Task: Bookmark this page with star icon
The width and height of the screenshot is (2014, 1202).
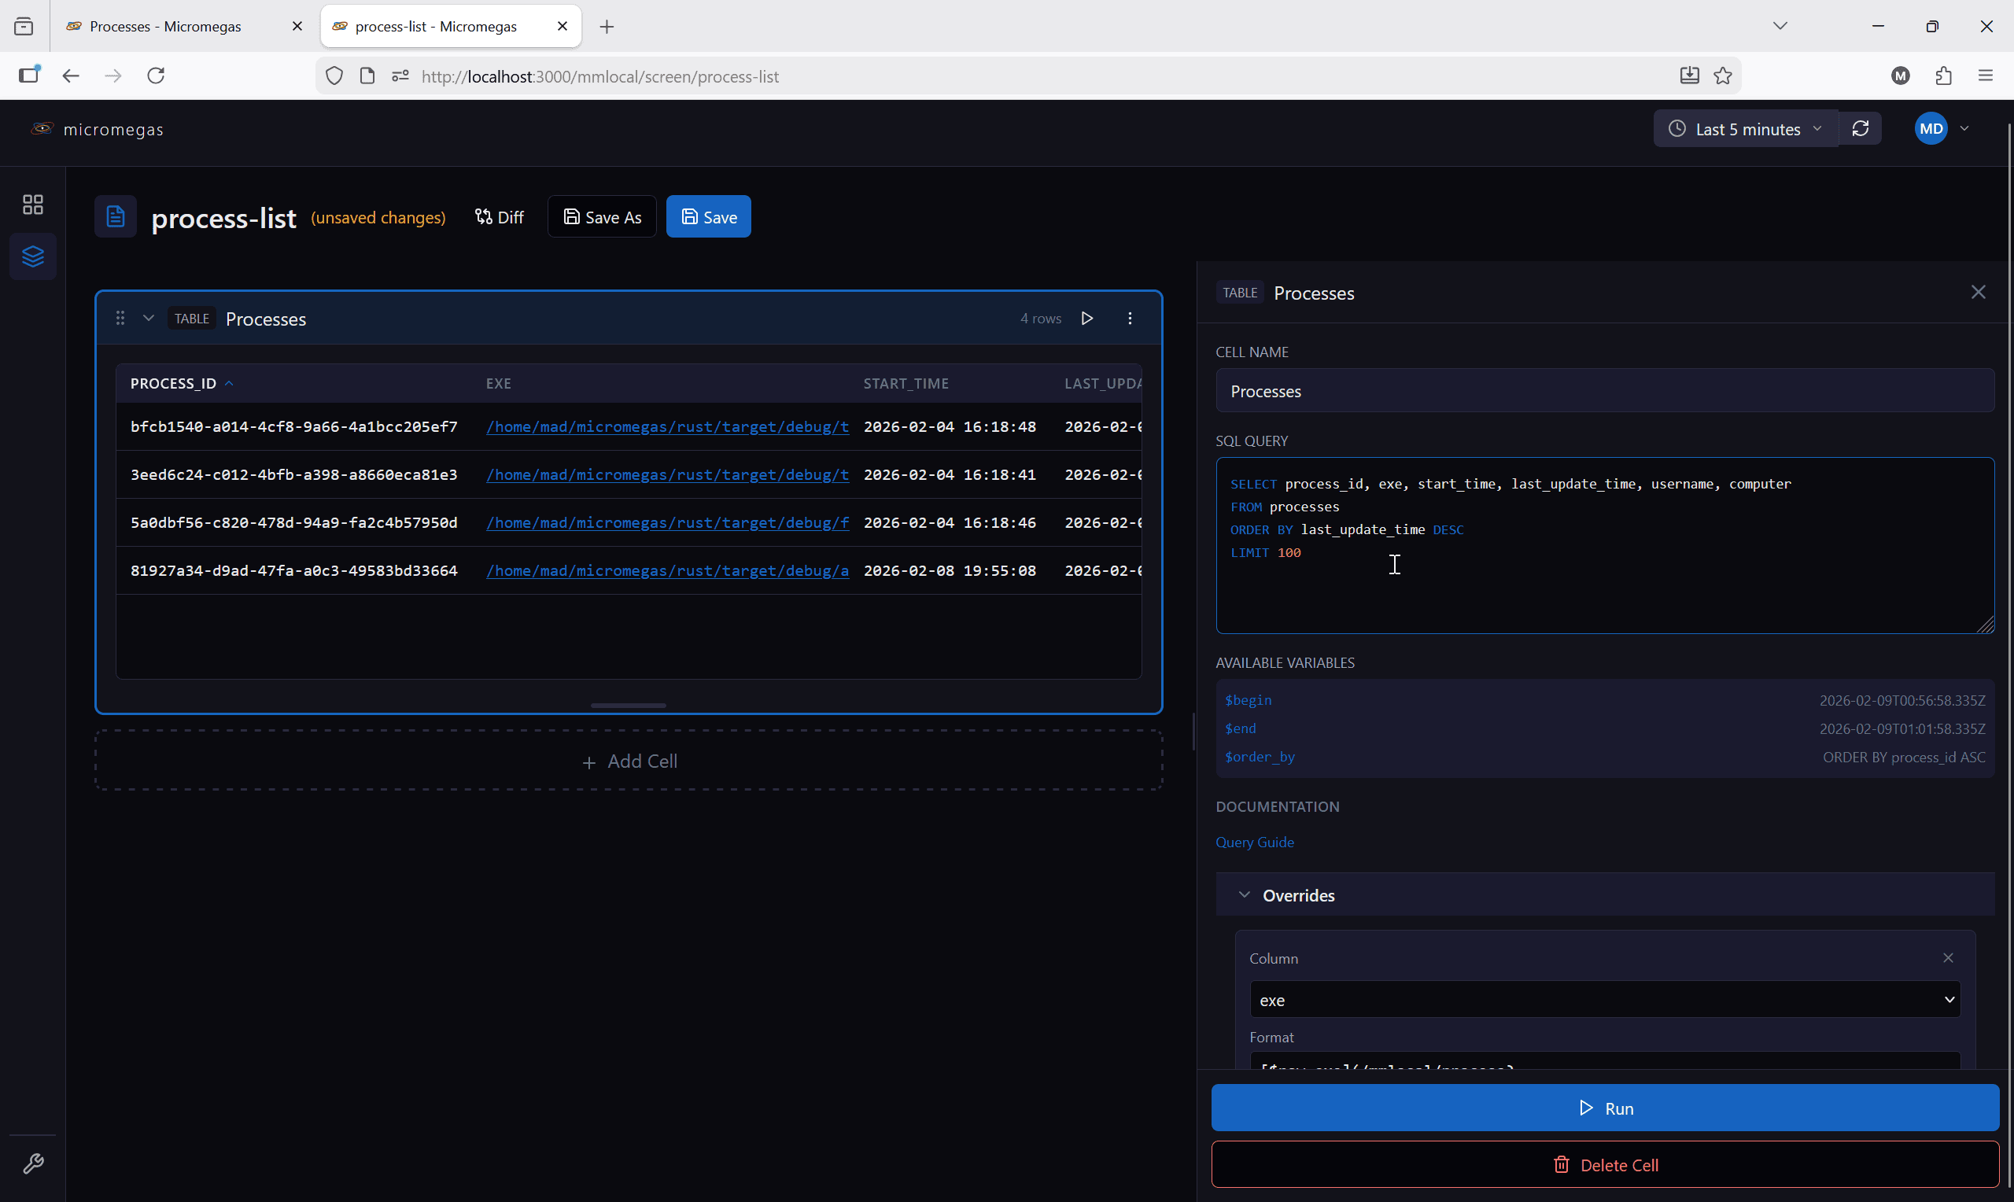Action: pos(1722,76)
